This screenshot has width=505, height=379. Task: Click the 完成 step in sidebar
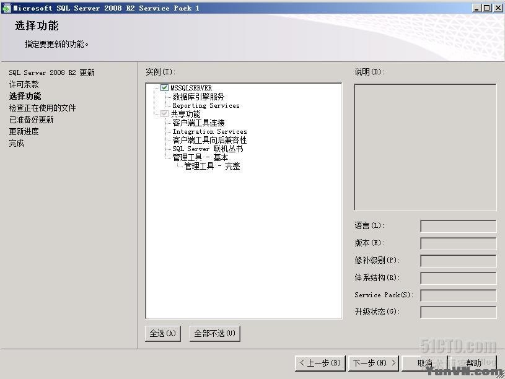pyautogui.click(x=17, y=143)
